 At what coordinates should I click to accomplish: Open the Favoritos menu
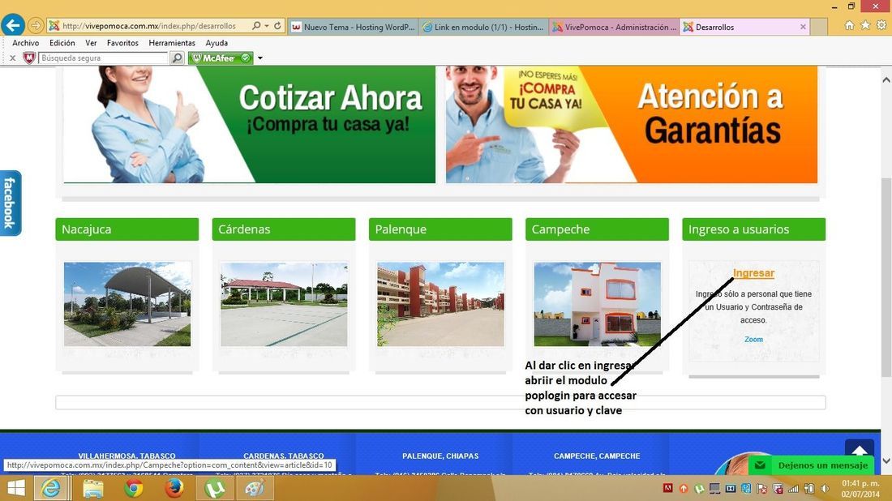coord(122,43)
